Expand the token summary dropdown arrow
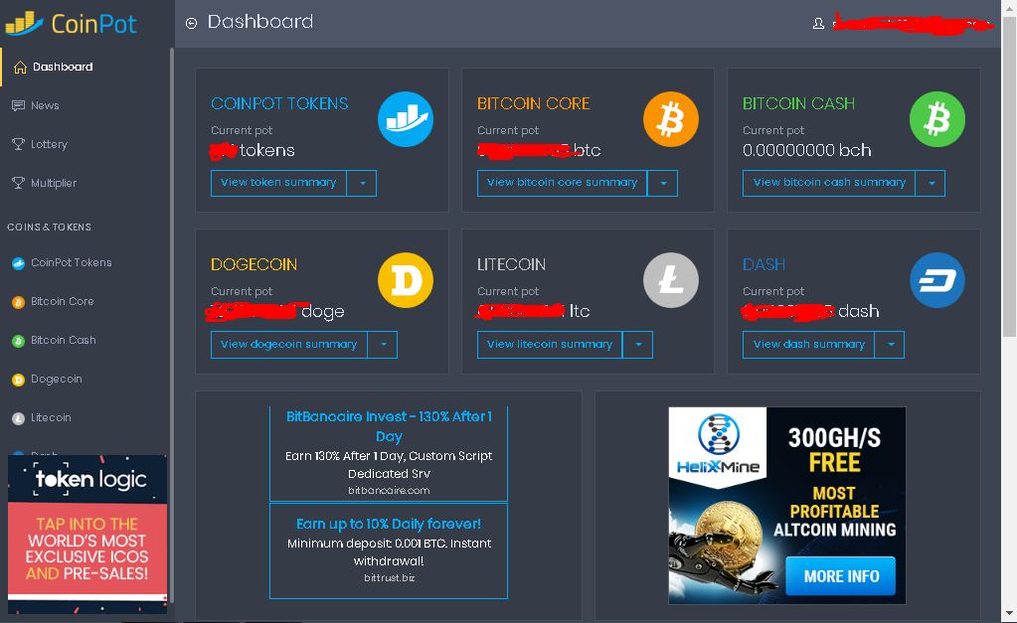 point(362,184)
